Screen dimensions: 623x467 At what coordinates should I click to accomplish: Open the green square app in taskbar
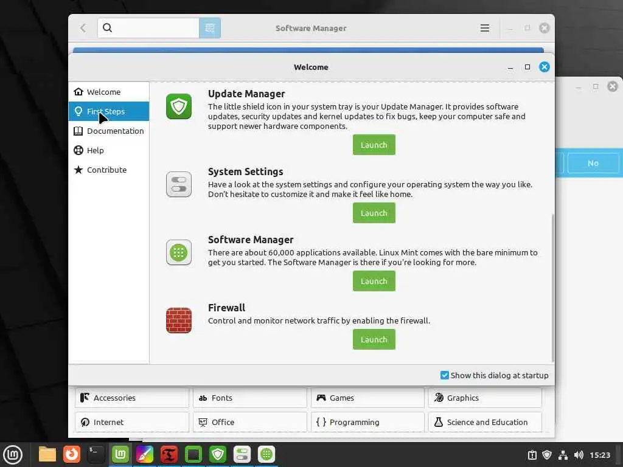coord(193,454)
